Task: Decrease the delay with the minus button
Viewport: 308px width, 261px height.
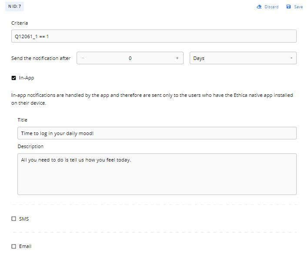Action: click(x=83, y=58)
